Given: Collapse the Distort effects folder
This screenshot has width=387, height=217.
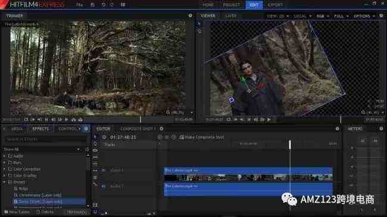Looking at the screenshot, I should (x=4, y=183).
